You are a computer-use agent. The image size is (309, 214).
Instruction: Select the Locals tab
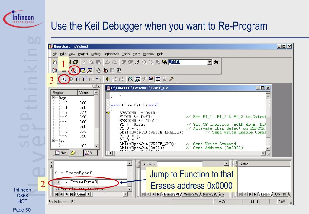(x=265, y=194)
